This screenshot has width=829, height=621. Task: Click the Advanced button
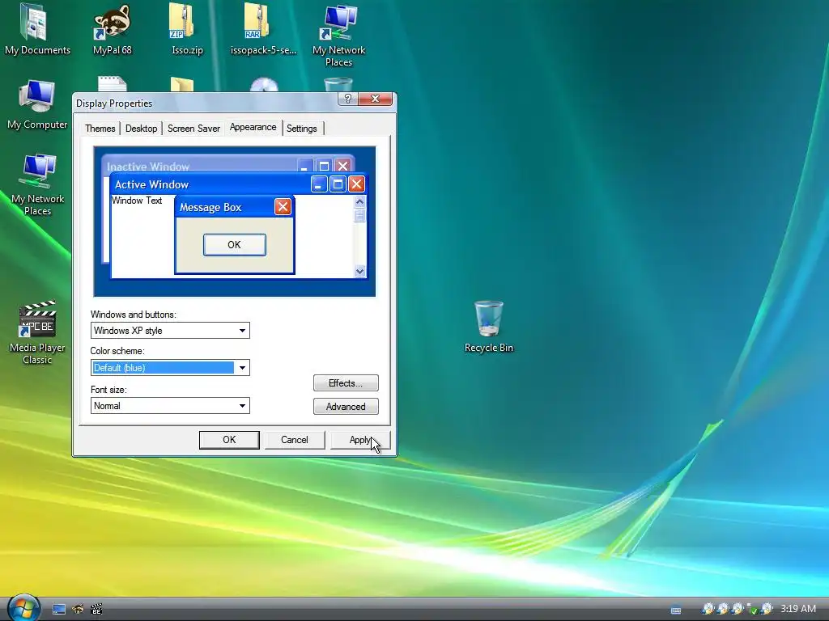[x=346, y=406]
